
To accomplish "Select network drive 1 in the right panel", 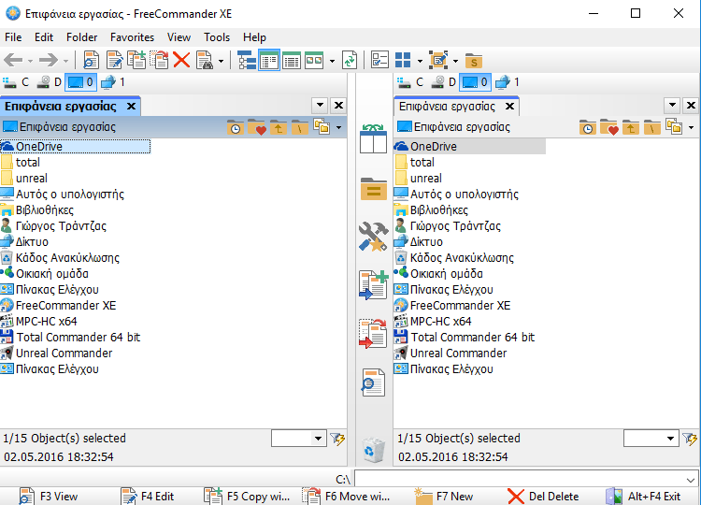I will (x=508, y=82).
